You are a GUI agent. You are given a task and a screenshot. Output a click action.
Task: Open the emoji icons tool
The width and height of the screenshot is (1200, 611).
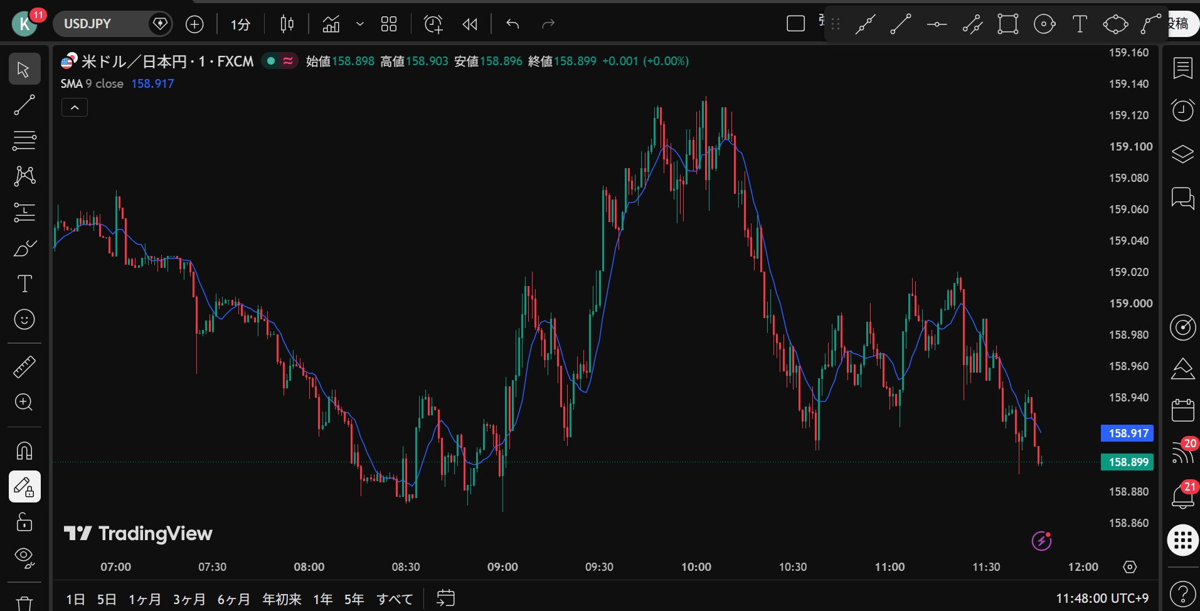[x=24, y=320]
